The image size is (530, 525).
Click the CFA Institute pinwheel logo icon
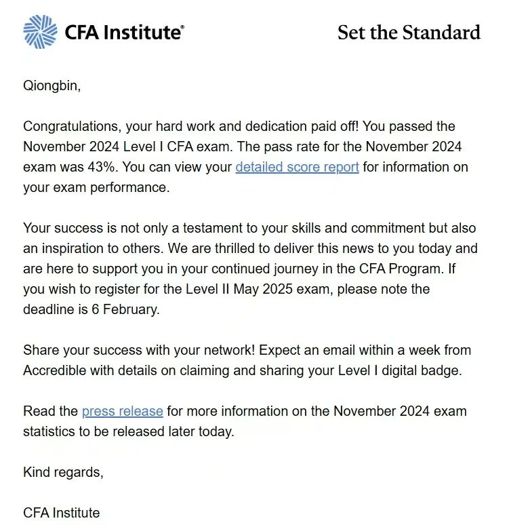(x=40, y=32)
